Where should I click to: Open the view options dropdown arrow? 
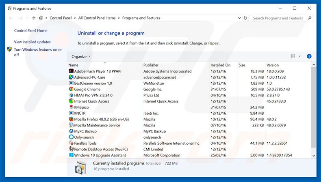[300, 56]
